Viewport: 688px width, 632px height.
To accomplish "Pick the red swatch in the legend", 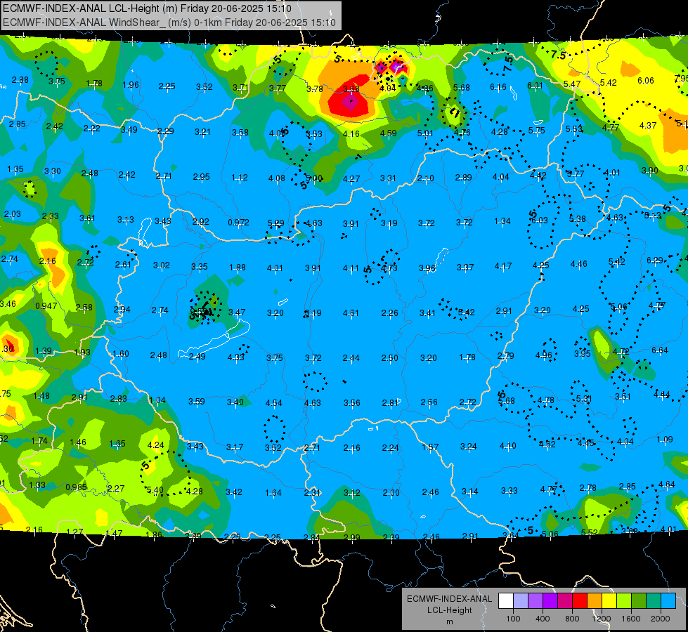I will (x=580, y=601).
